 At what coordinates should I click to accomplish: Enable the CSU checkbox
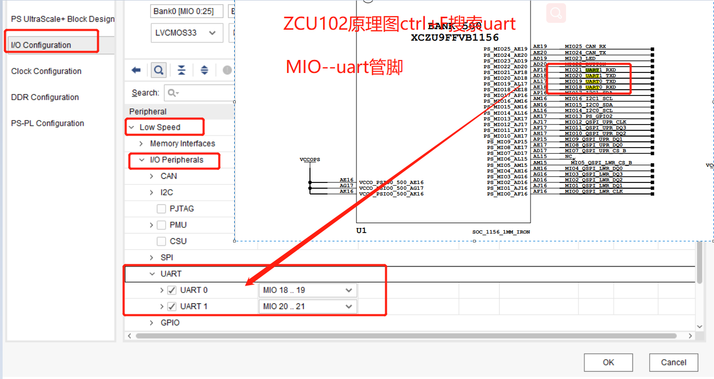[x=162, y=241]
